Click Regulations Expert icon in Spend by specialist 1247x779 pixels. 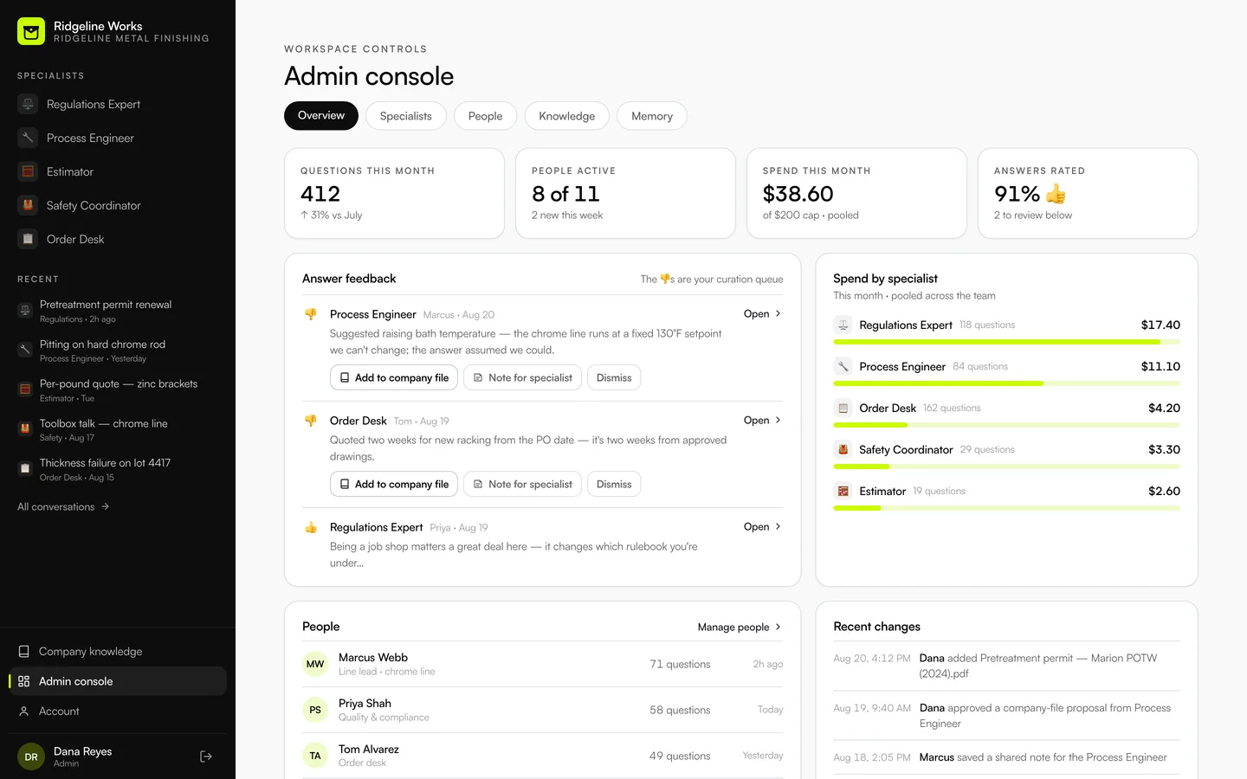tap(843, 325)
